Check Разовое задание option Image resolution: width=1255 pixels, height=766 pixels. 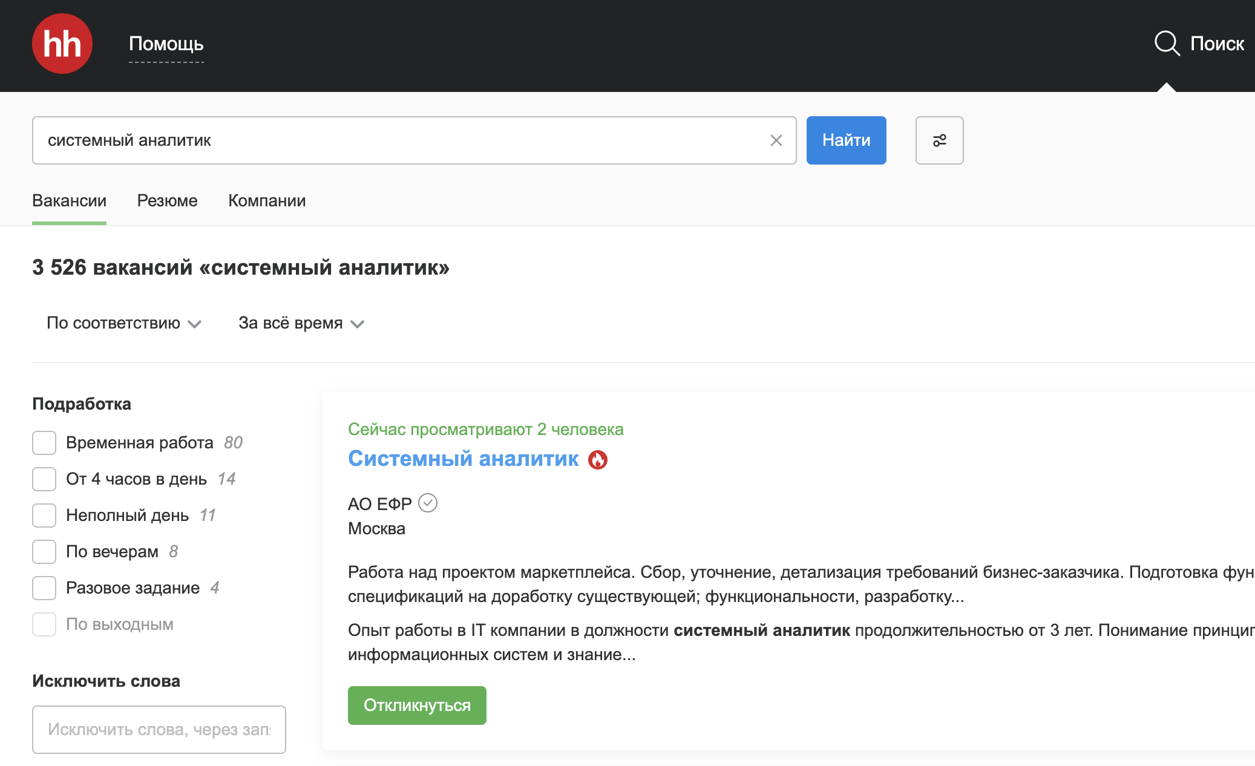coord(44,588)
